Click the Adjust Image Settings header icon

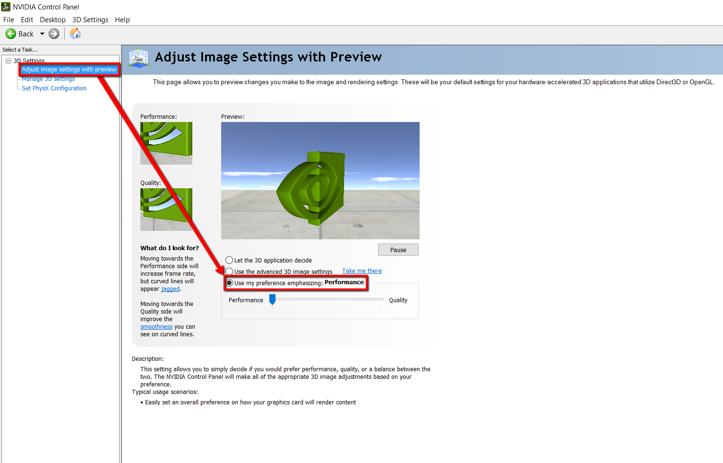[x=138, y=58]
